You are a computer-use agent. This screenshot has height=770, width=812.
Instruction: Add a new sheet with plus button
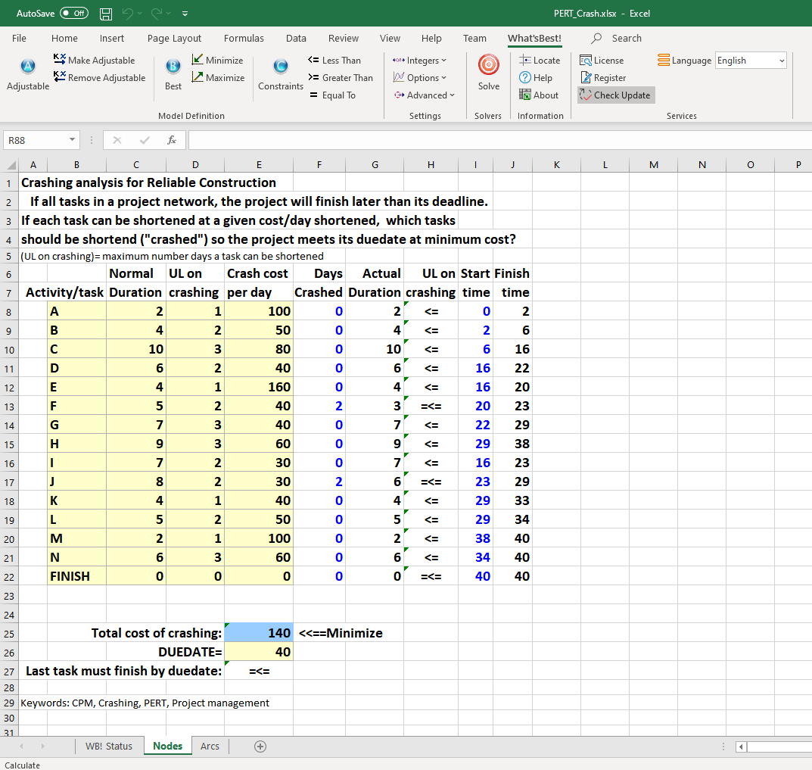click(x=260, y=746)
